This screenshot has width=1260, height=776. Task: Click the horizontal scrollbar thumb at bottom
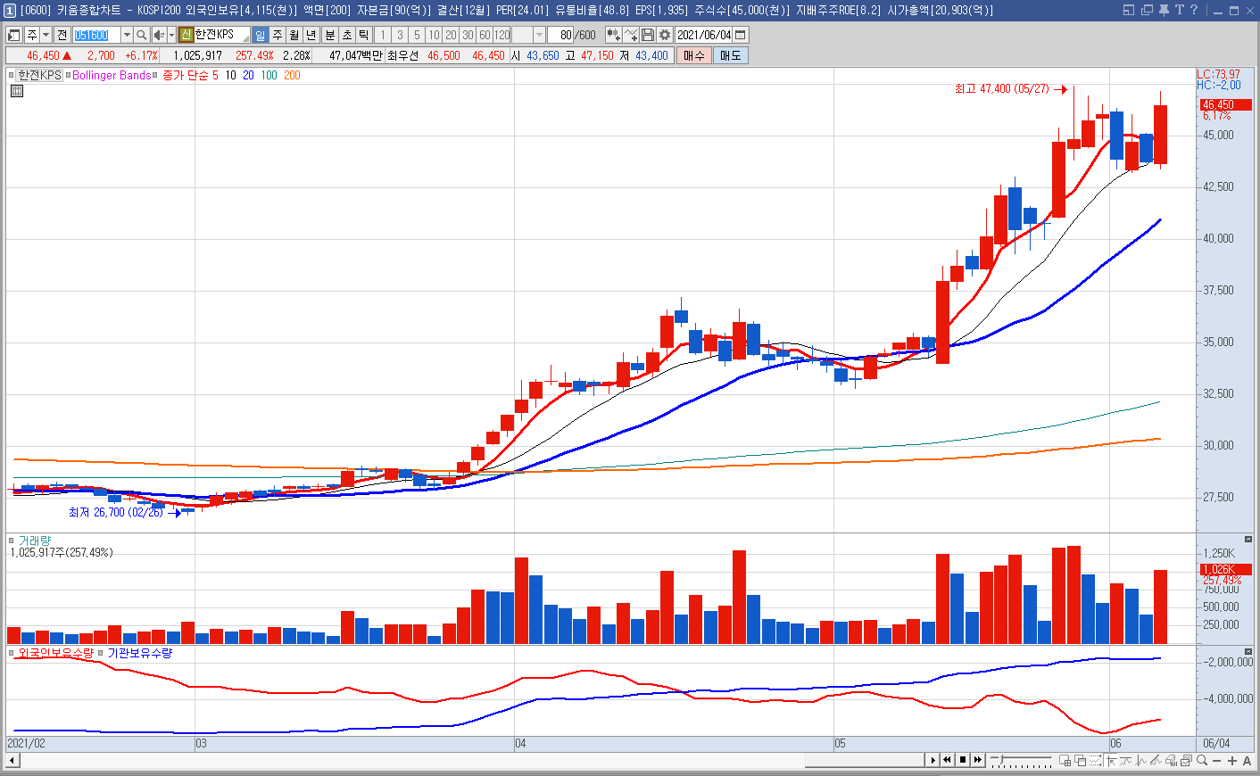pyautogui.click(x=866, y=760)
